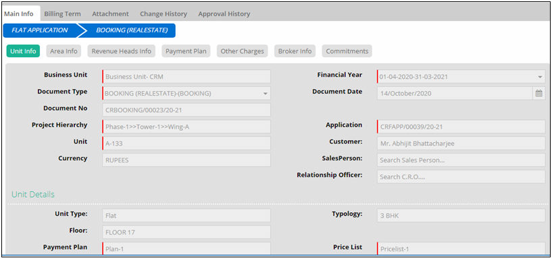Click the Floor field showing FLOOR 17
This screenshot has height=258, width=552.
186,232
